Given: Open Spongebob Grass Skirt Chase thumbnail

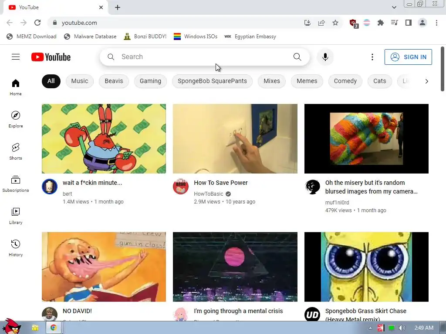Looking at the screenshot, I should coord(366,267).
